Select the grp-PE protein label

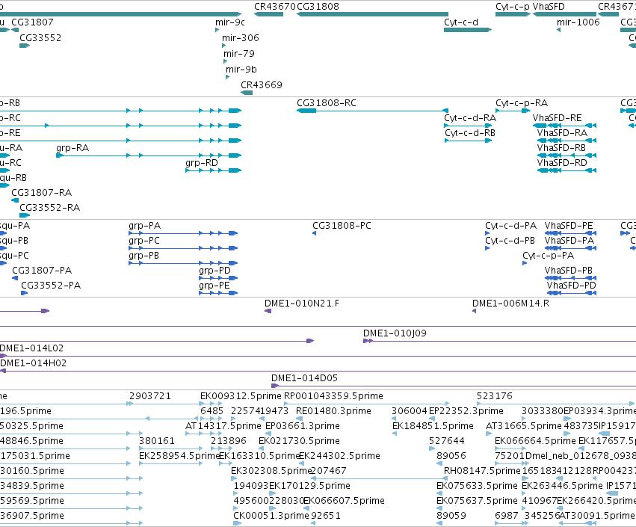[214, 286]
